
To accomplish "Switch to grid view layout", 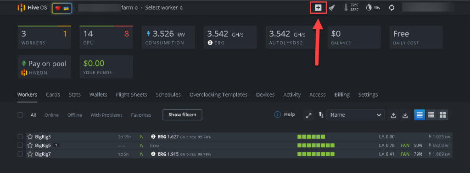I will (x=443, y=115).
